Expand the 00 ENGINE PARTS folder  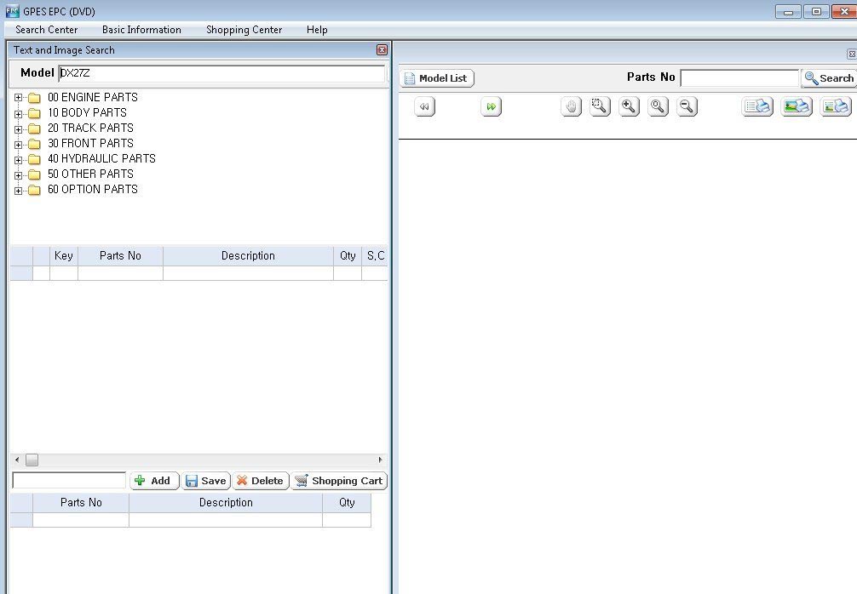[x=19, y=98]
